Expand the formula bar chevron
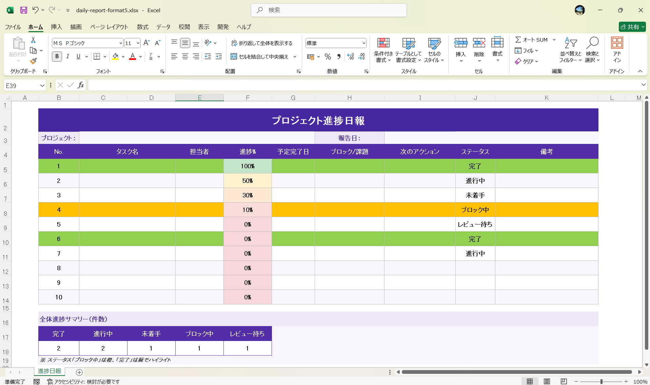Screen dimensions: 650x385 click(x=643, y=85)
